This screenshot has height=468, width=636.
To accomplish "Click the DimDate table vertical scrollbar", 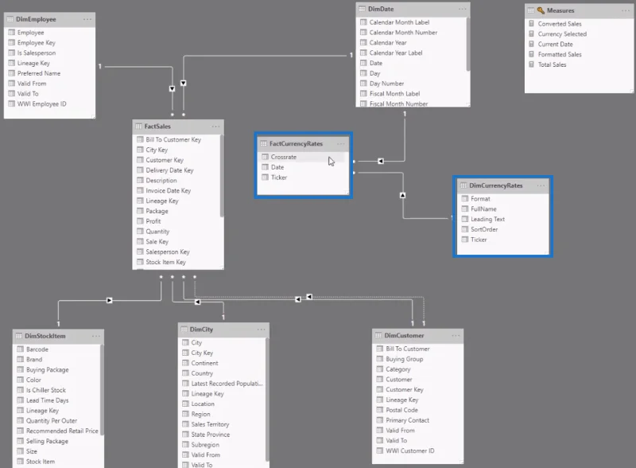I will tap(467, 44).
